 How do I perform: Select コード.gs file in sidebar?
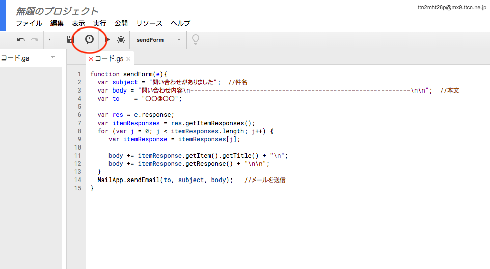(x=15, y=58)
